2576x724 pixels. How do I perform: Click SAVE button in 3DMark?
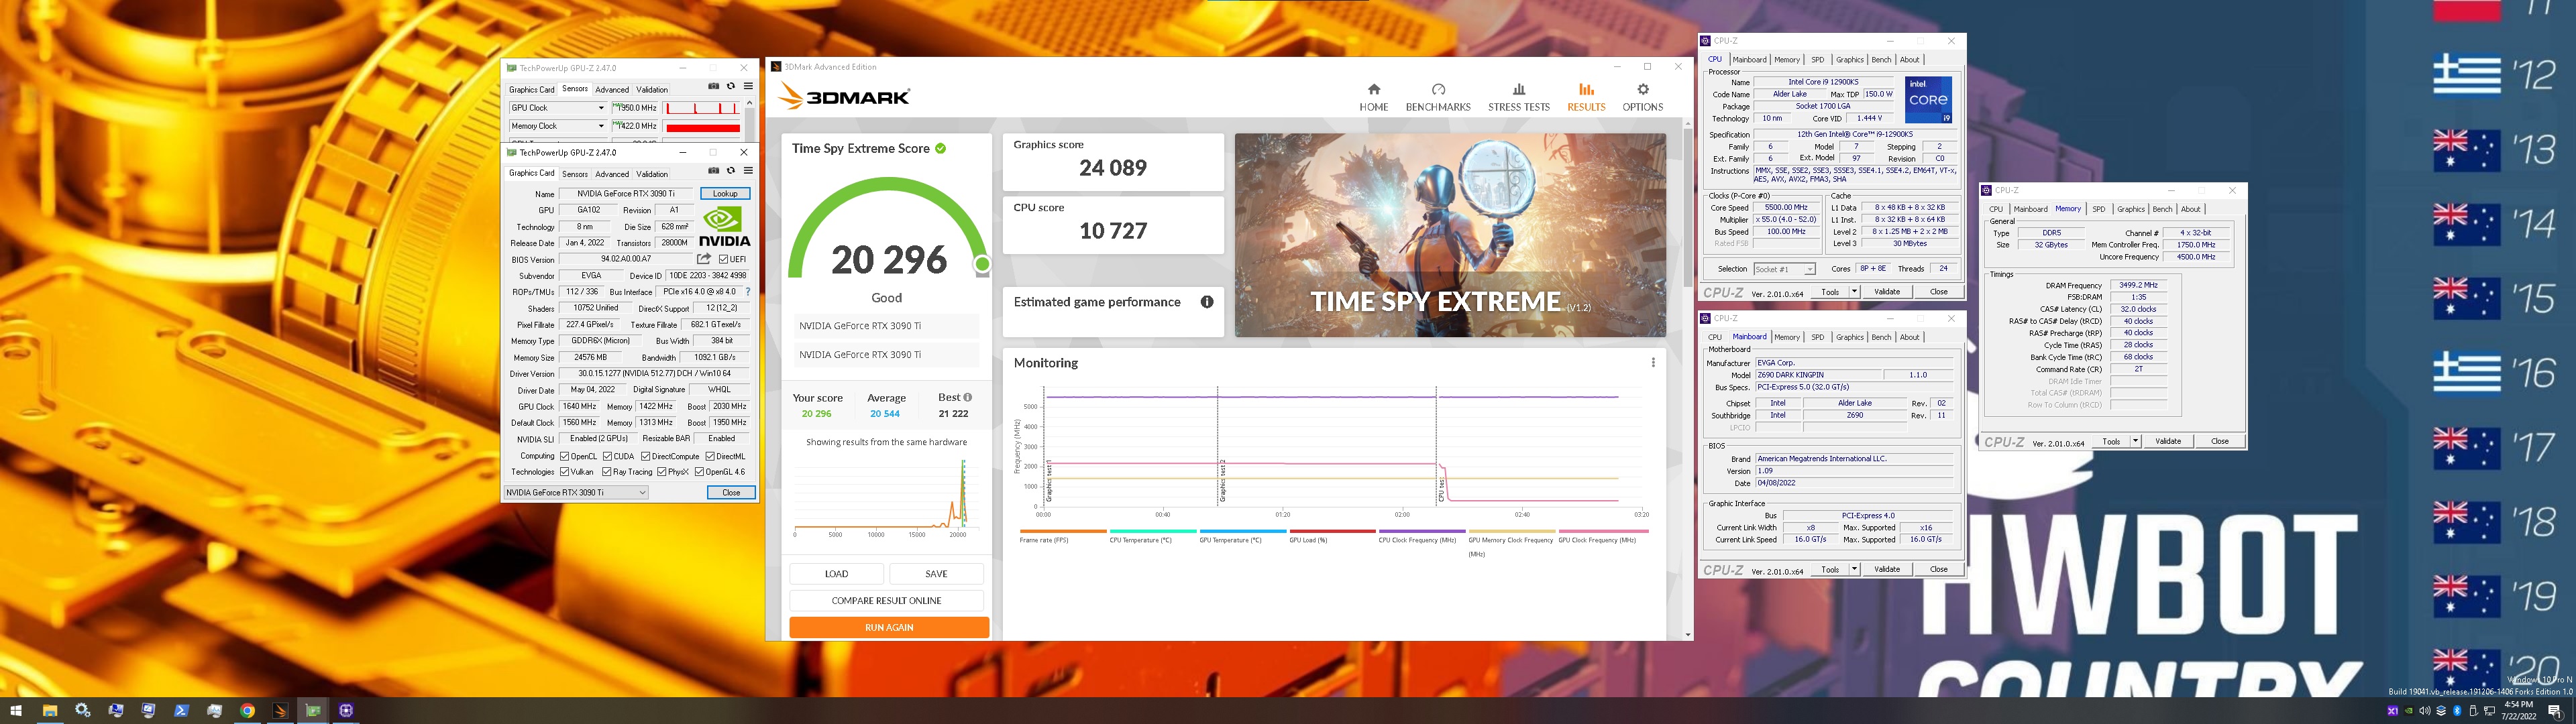click(x=936, y=574)
